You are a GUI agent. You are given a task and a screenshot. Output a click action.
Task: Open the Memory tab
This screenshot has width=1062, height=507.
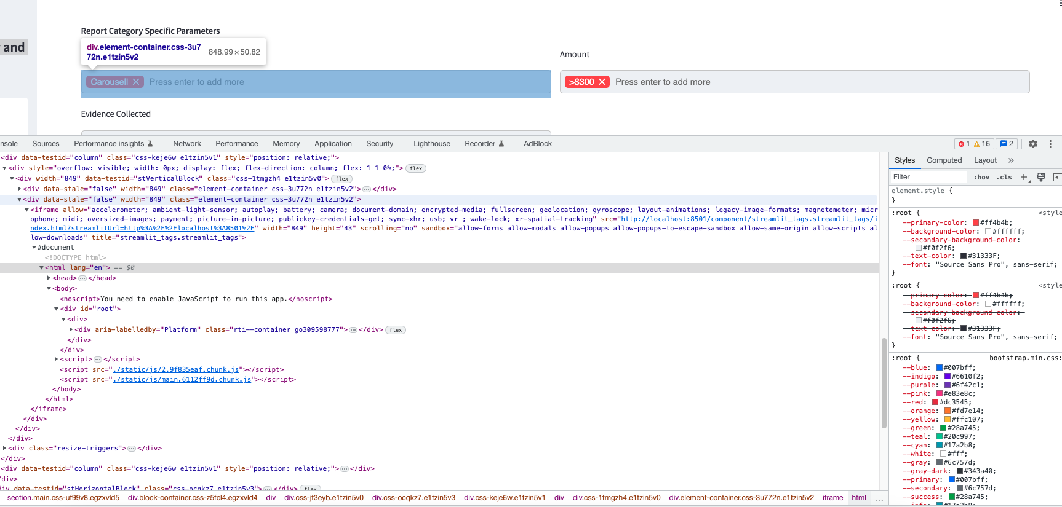(x=286, y=144)
